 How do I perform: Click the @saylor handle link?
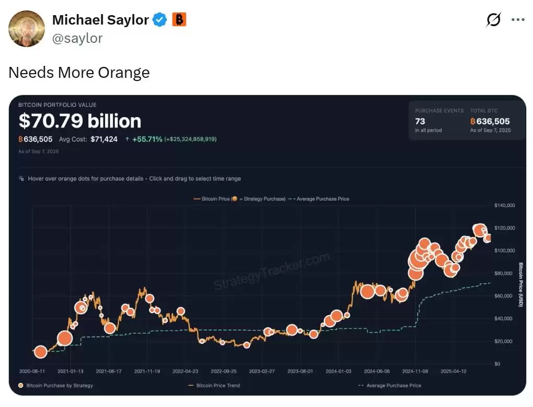[x=77, y=38]
